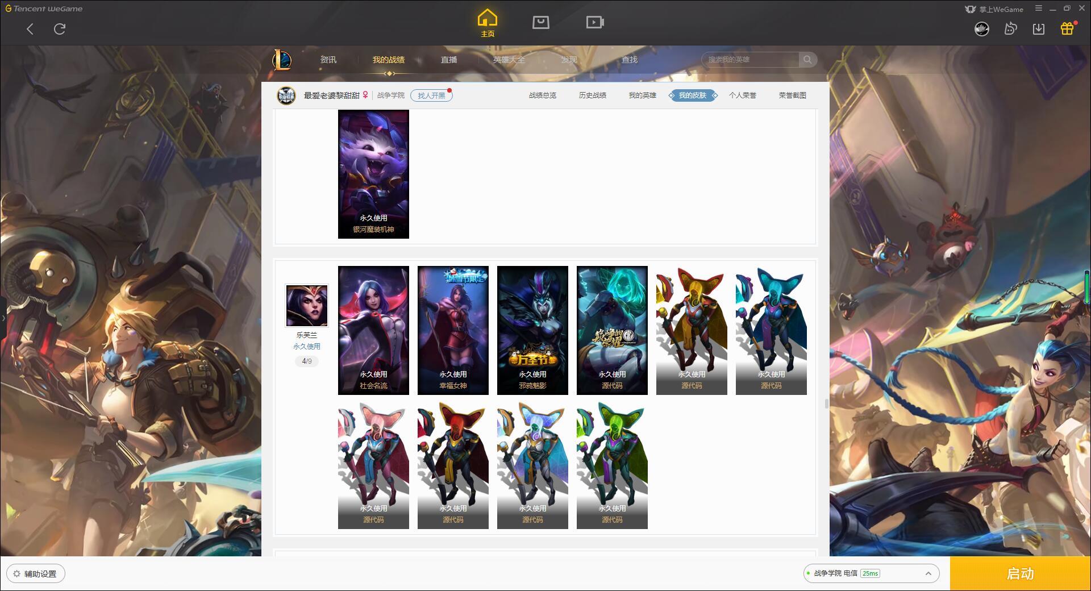Switch to 发现 tab
Viewport: 1091px width, 591px height.
click(x=569, y=60)
